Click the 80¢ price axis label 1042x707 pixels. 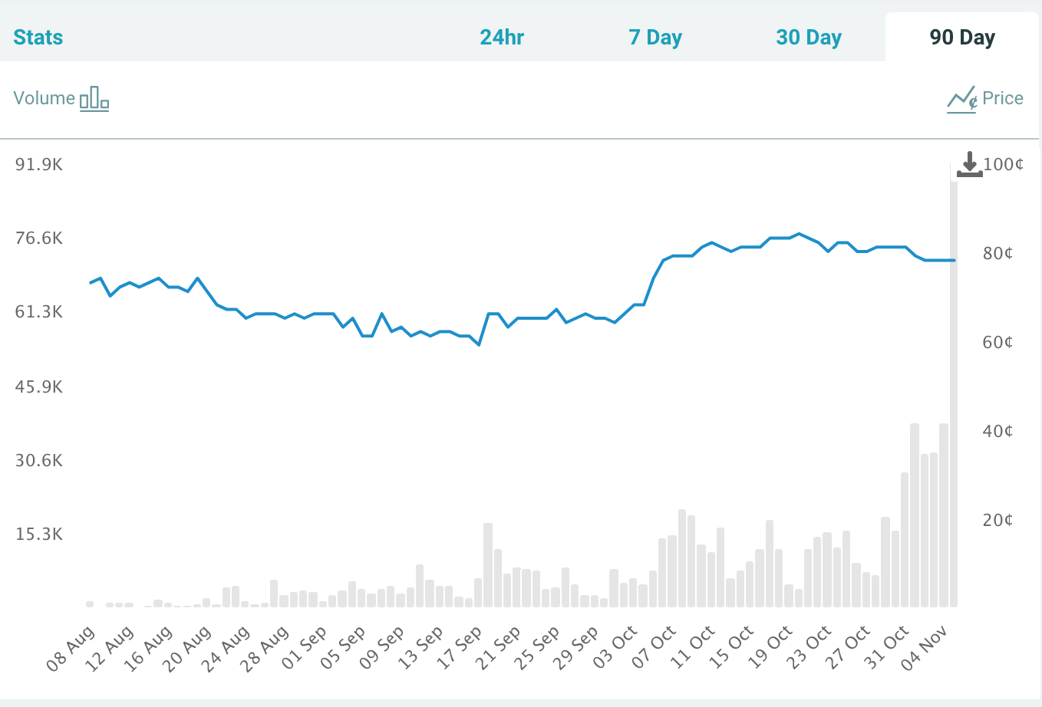997,253
